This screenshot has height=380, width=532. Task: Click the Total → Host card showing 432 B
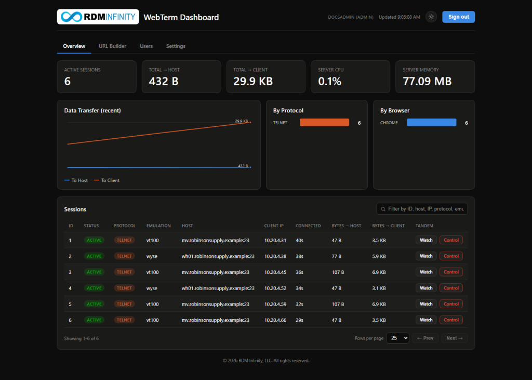point(181,77)
